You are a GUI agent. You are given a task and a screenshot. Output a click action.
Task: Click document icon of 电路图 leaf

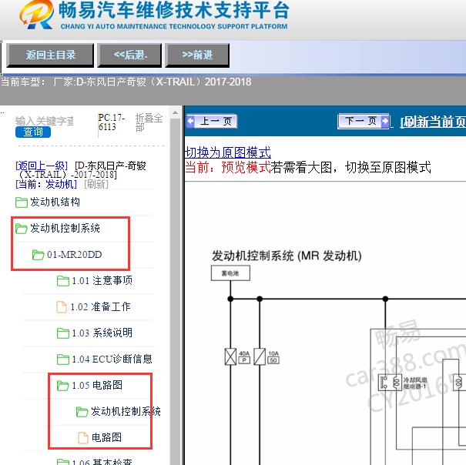[83, 437]
